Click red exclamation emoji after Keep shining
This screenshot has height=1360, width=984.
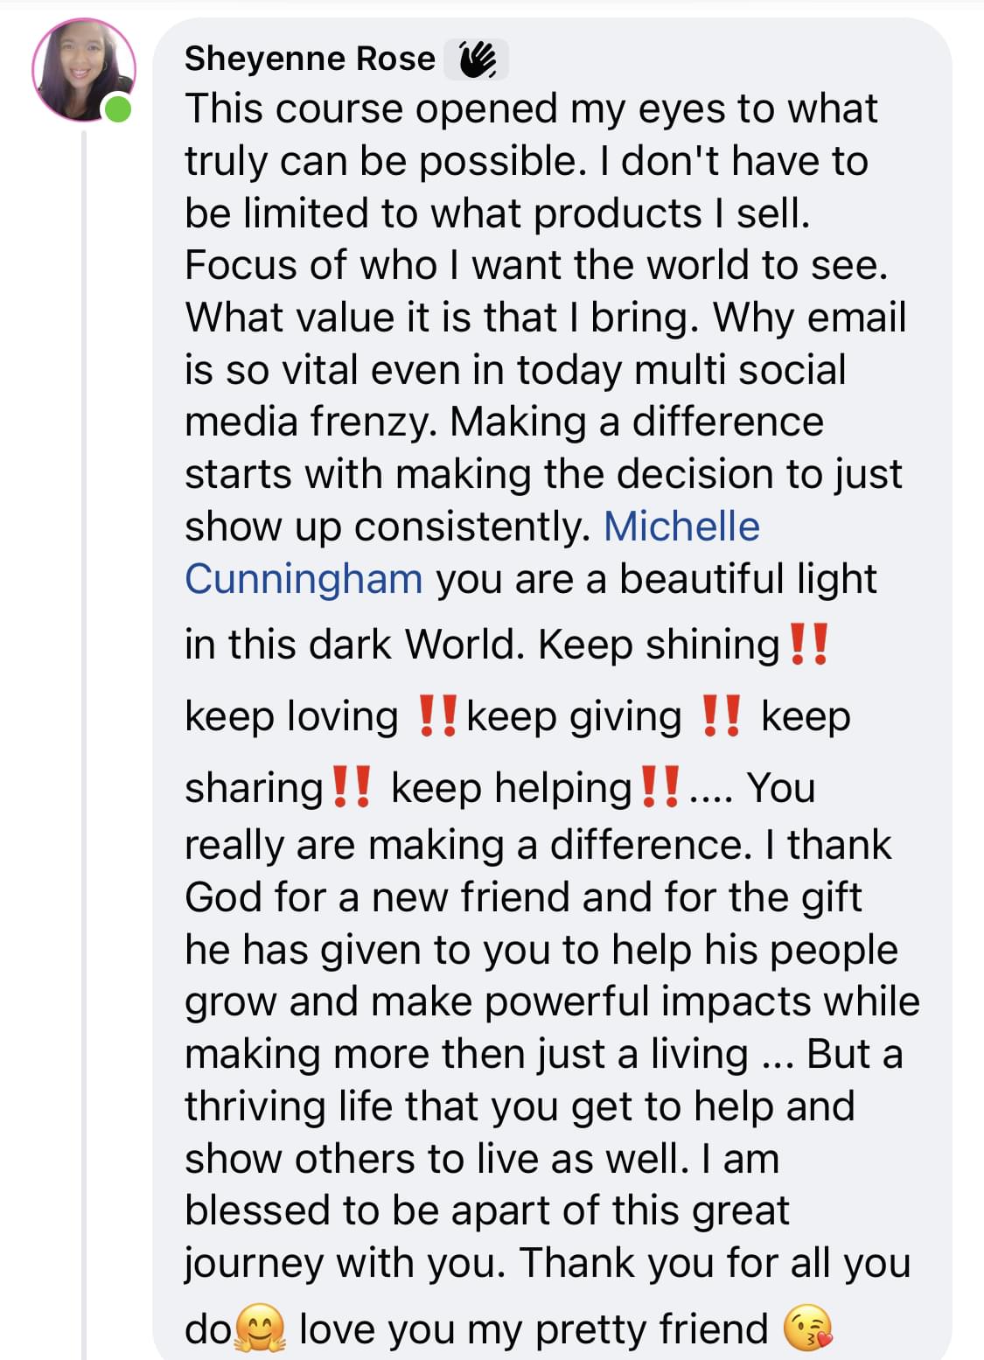[808, 644]
